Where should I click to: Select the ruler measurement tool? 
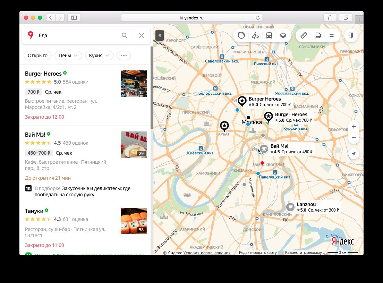(x=304, y=35)
